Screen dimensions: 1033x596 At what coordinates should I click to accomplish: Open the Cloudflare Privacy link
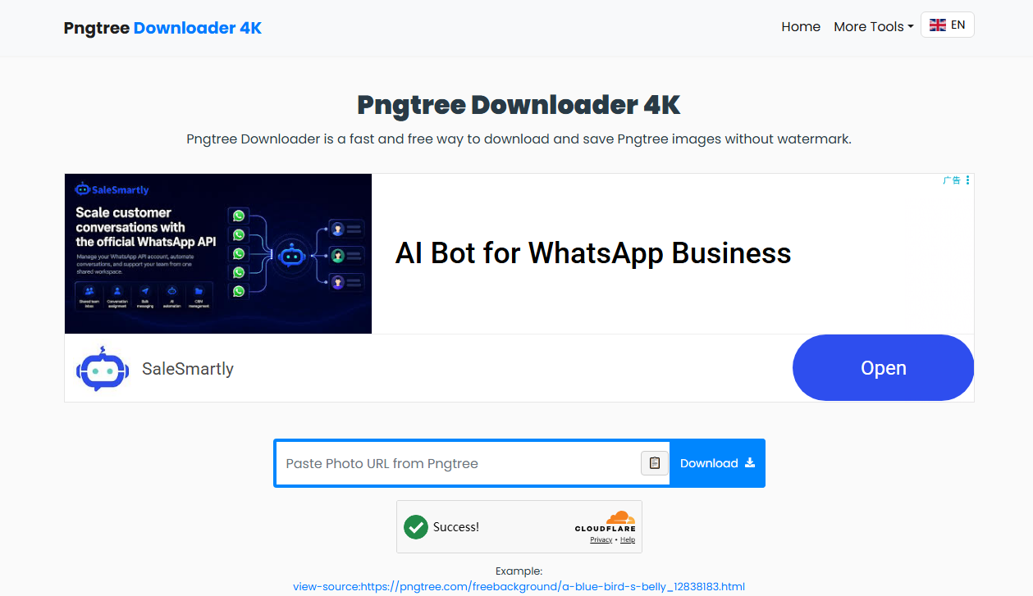tap(601, 539)
